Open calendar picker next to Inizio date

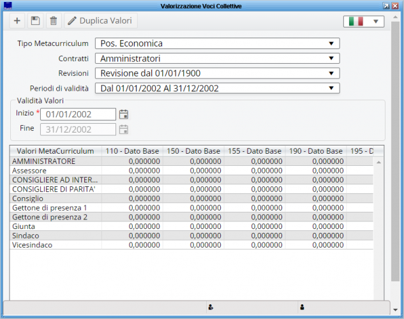pyautogui.click(x=124, y=114)
